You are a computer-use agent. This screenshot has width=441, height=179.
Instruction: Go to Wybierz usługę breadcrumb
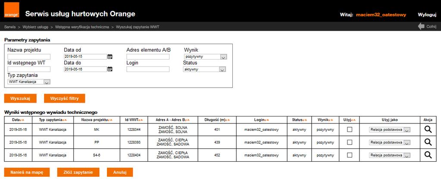click(x=35, y=27)
